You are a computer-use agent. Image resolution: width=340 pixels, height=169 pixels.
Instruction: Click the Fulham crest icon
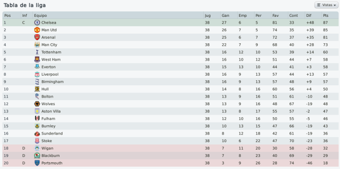(37, 119)
